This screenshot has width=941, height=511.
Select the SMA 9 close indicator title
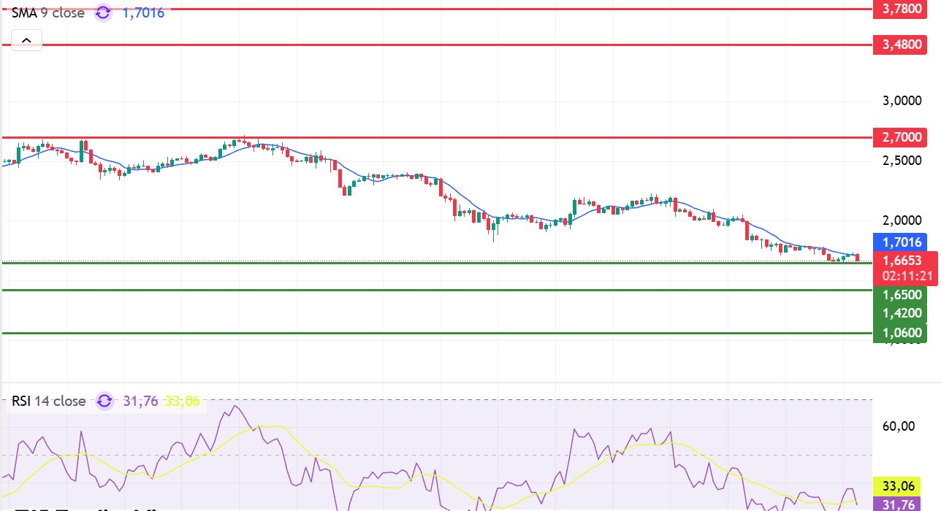[x=48, y=13]
